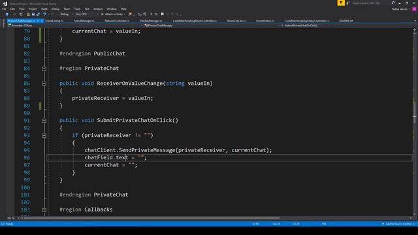Collapse the ReceiverOnValueChange method at line 86

[44, 84]
